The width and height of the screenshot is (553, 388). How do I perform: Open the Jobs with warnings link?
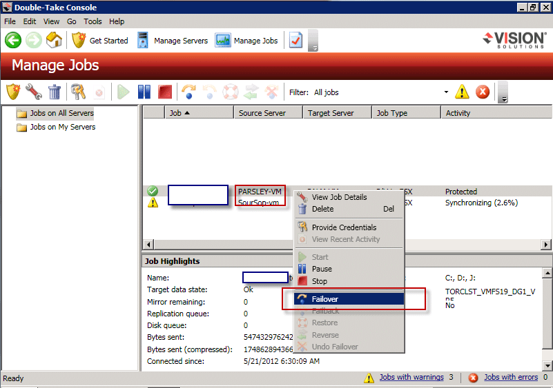pos(411,377)
